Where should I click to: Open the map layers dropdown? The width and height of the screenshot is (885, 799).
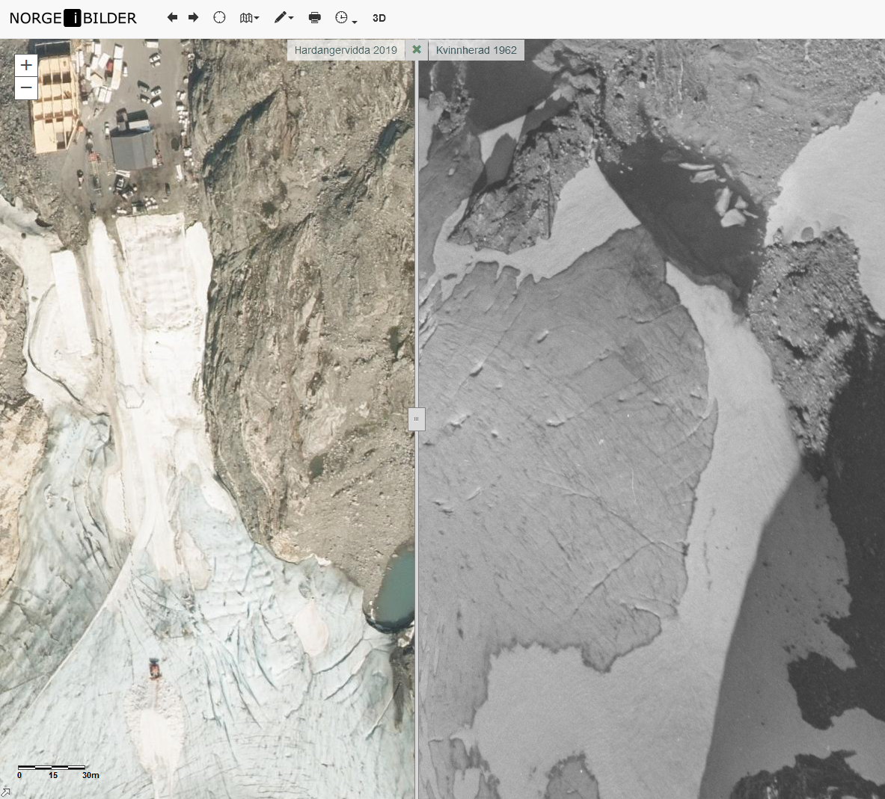pyautogui.click(x=249, y=18)
